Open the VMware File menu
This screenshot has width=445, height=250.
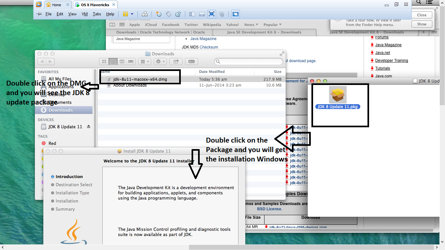[x=49, y=14]
